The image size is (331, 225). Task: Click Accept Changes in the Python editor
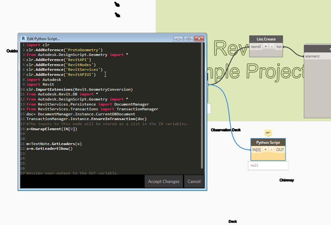click(x=164, y=181)
